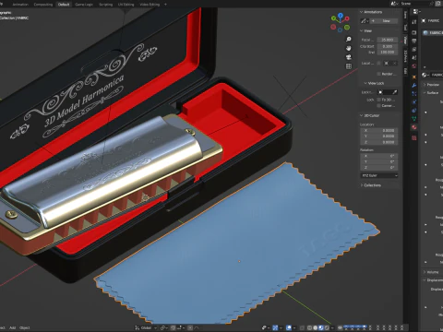Open the Particles properties tab icon
The image size is (443, 332).
pos(414,93)
